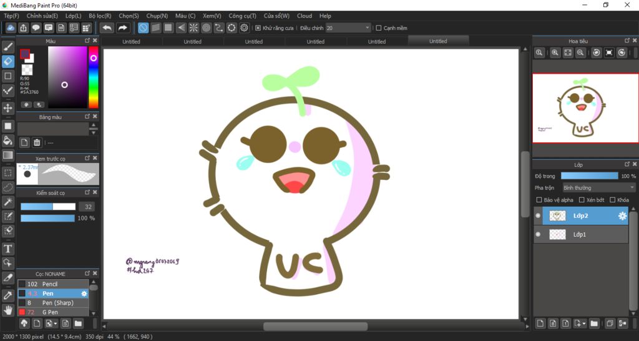Turn off snap guide

tap(143, 27)
